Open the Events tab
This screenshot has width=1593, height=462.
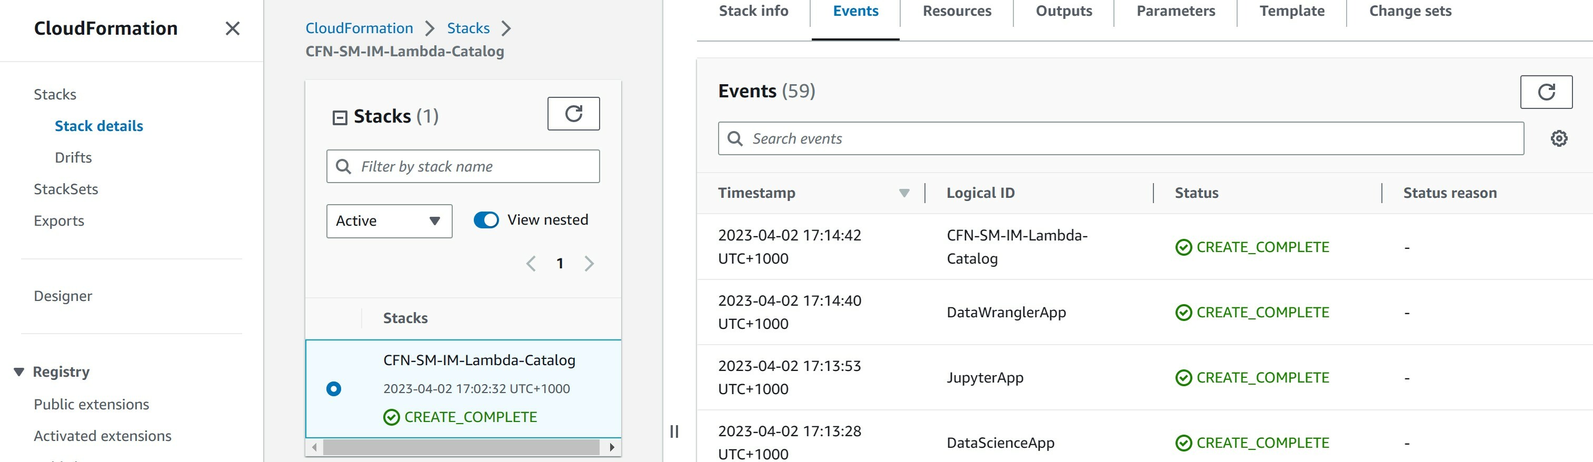[855, 11]
